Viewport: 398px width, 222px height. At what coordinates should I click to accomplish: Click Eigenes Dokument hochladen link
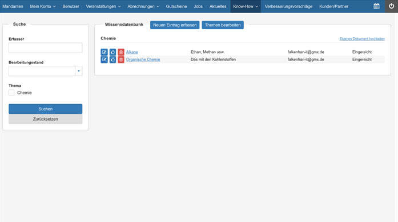(362, 39)
